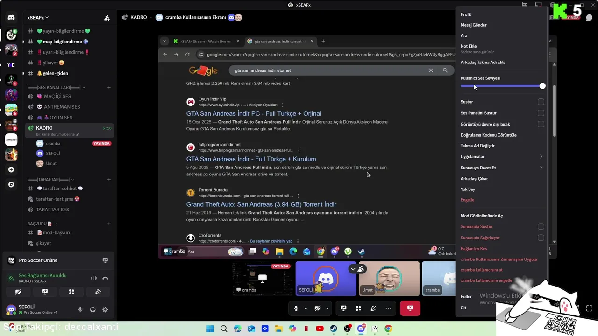Adjust Kullanıcı Ses Seviyesi slider handle
The height and width of the screenshot is (336, 598).
click(x=542, y=86)
